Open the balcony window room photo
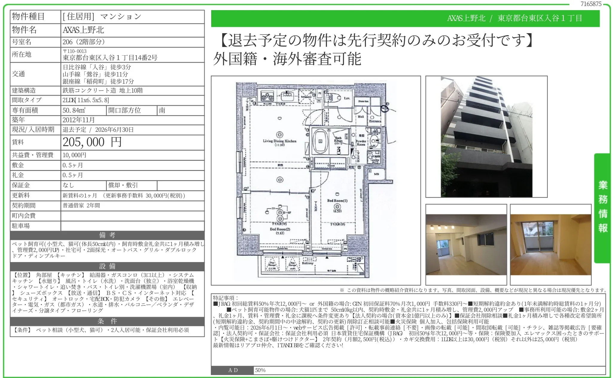The height and width of the screenshot is (378, 615). coord(550,244)
